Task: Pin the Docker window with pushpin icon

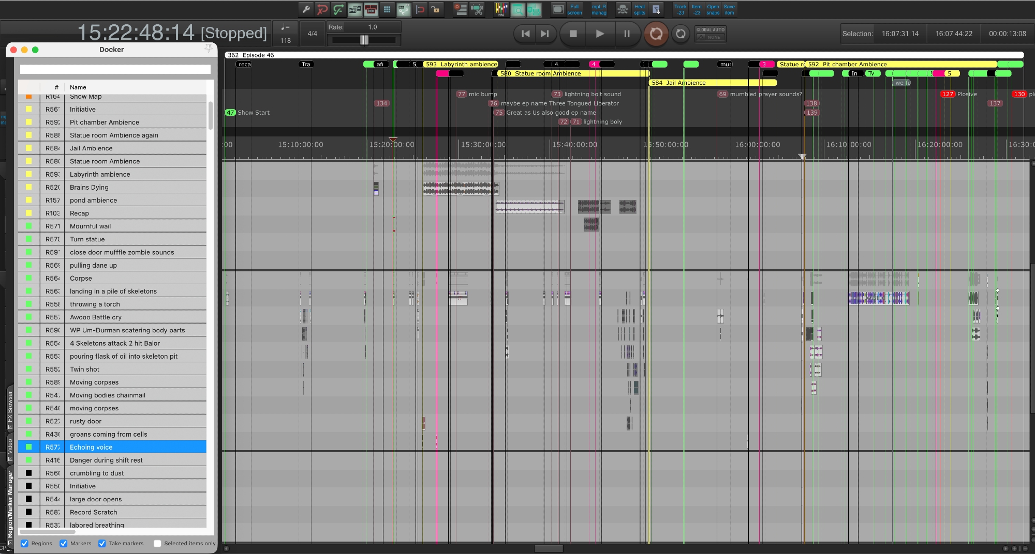Action: click(x=209, y=49)
